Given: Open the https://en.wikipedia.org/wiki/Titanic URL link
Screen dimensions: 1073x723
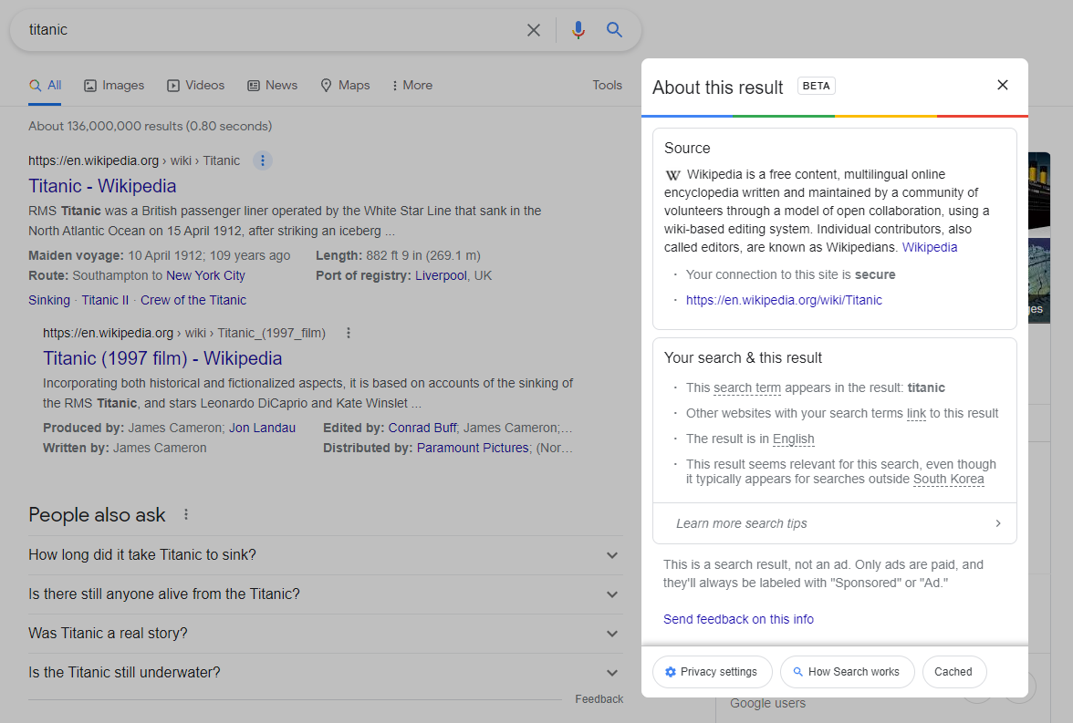Looking at the screenshot, I should 785,300.
